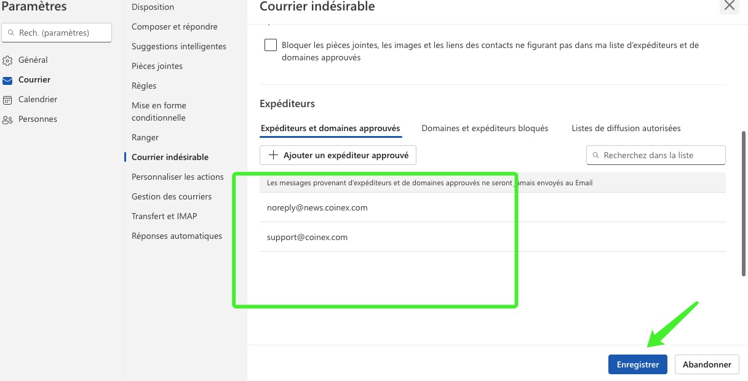Switch to Domaines et expéditeurs bloqués tab
The image size is (748, 381).
(485, 128)
